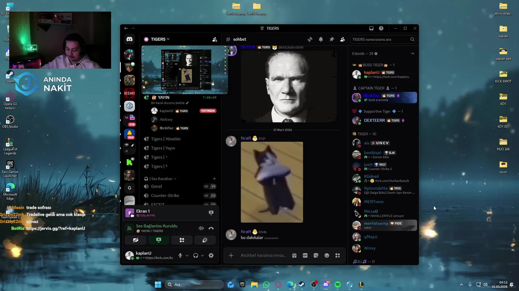Open Steam from the taskbar
This screenshot has height=291, width=519.
[x=302, y=285]
